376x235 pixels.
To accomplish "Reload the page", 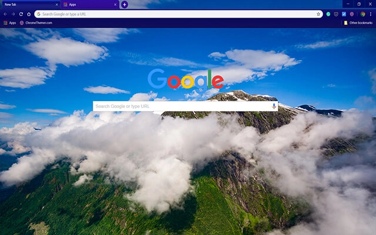I will (21, 14).
